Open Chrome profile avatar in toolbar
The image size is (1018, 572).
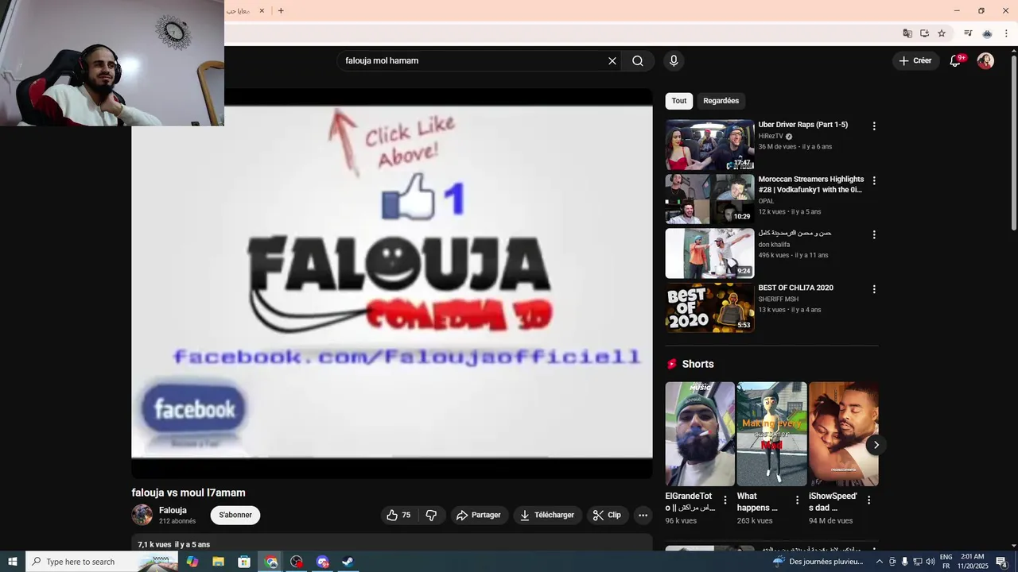coord(987,33)
